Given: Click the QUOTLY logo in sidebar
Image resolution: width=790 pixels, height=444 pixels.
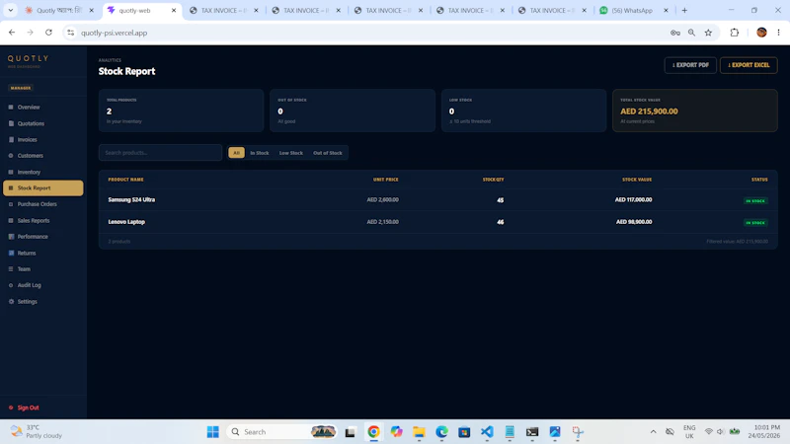Looking at the screenshot, I should pyautogui.click(x=29, y=59).
